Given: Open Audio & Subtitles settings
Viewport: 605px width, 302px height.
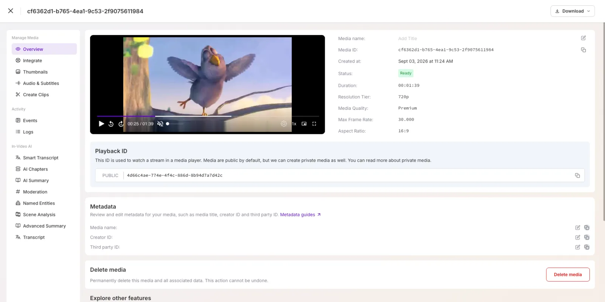Looking at the screenshot, I should [x=44, y=83].
